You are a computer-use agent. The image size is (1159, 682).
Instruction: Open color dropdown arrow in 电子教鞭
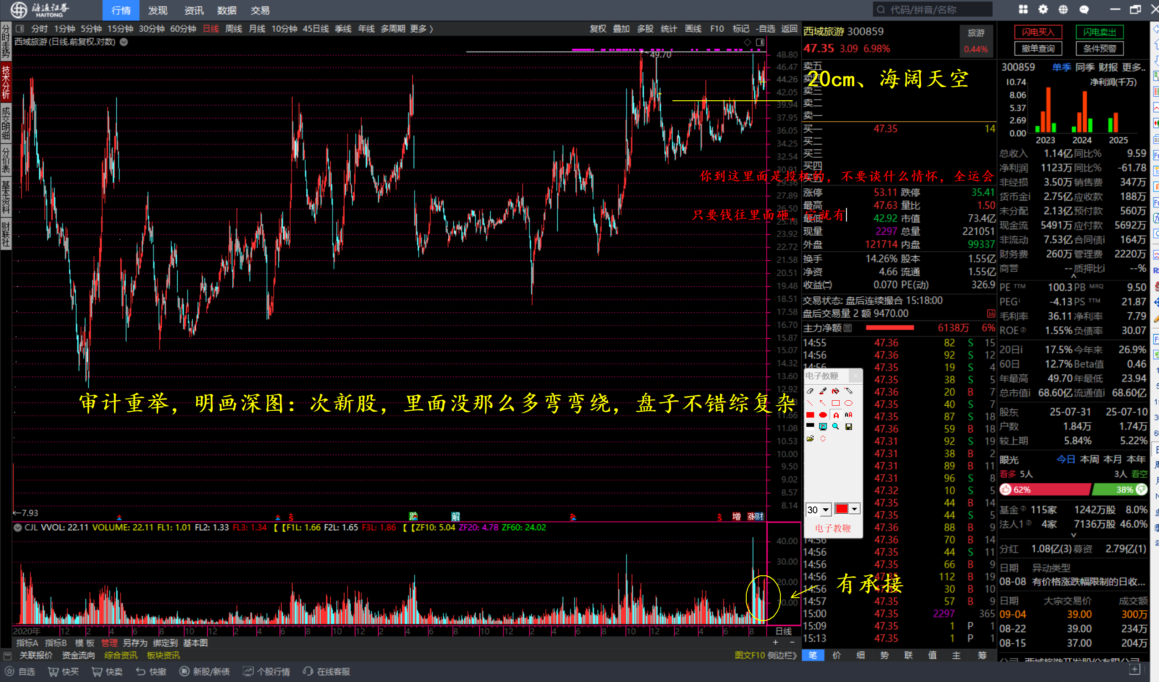pyautogui.click(x=854, y=509)
